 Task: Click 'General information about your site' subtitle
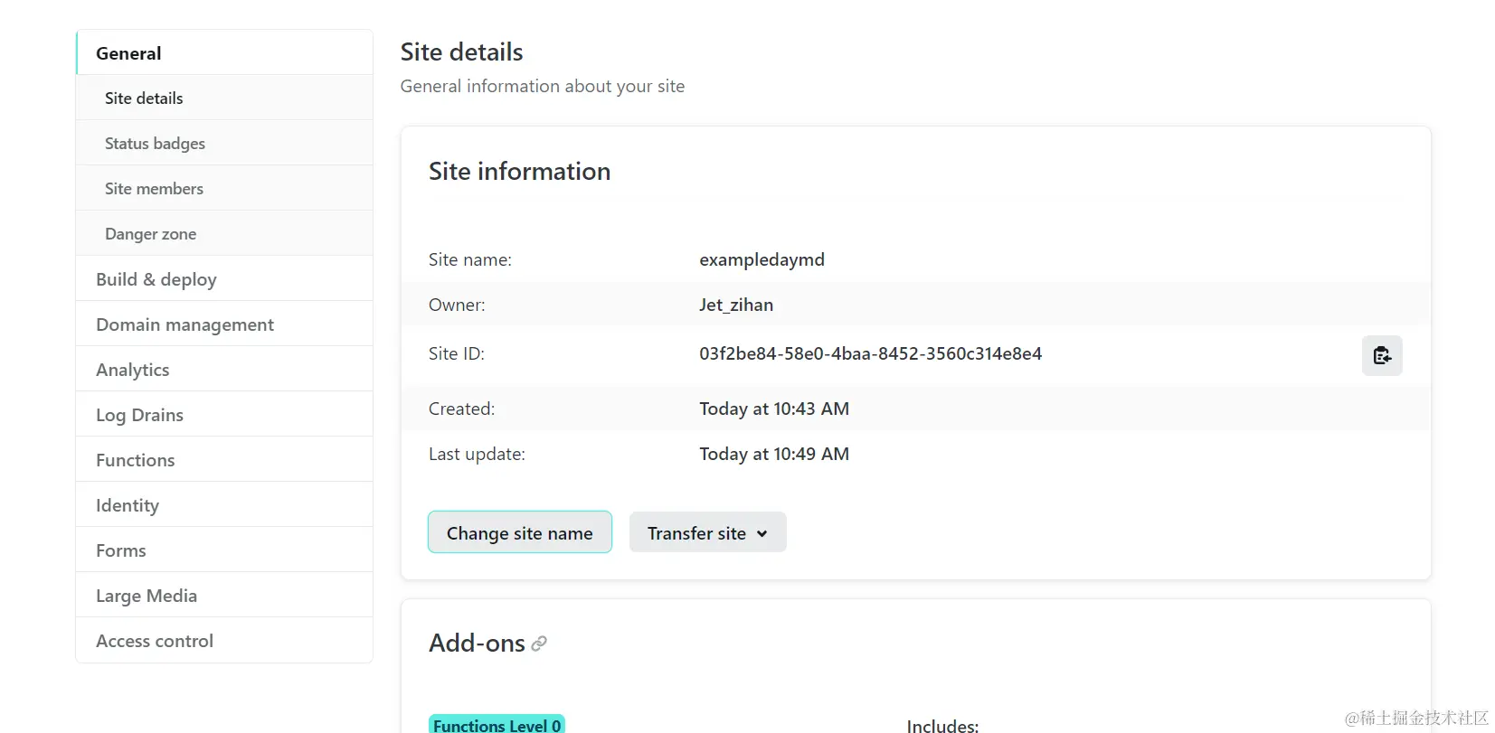tap(543, 86)
